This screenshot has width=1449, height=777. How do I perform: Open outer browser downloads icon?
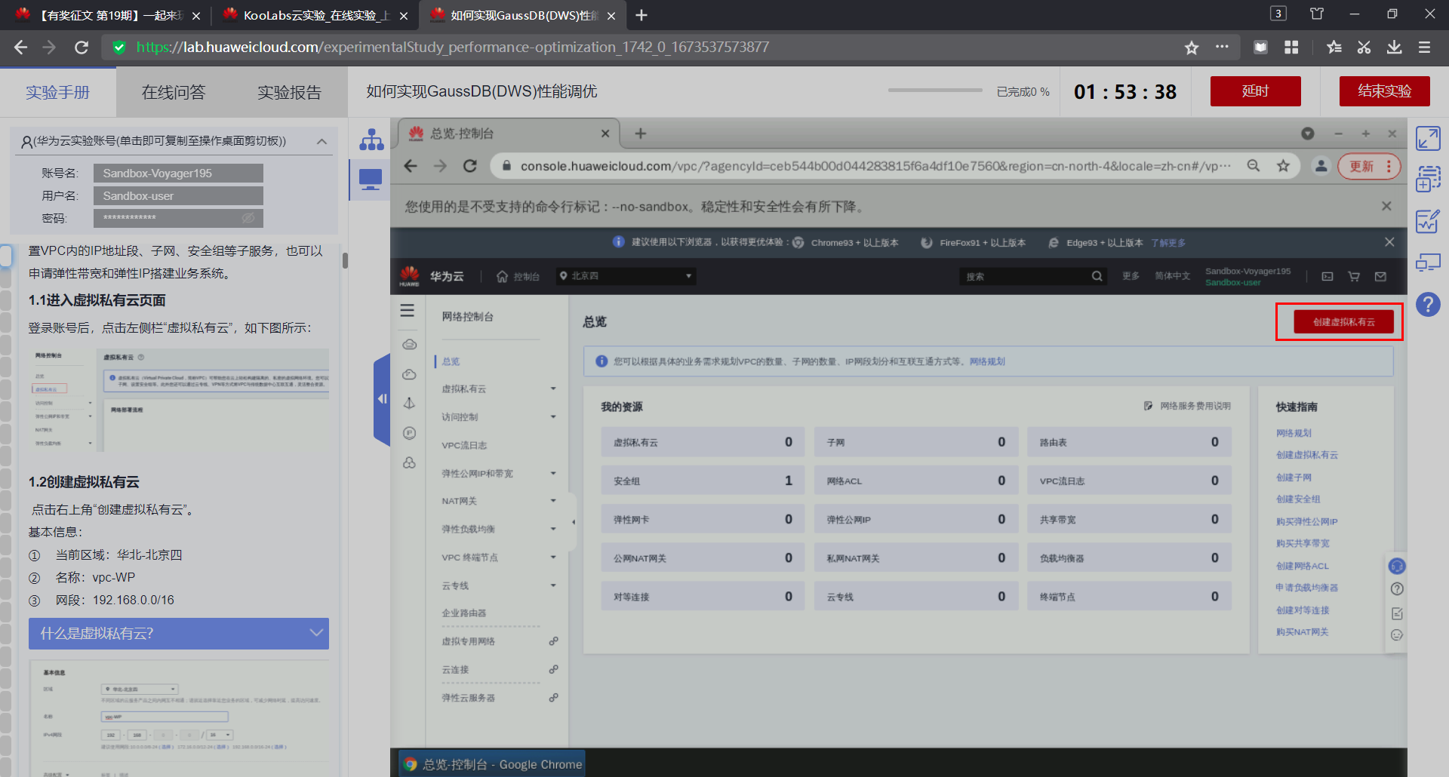coord(1394,48)
